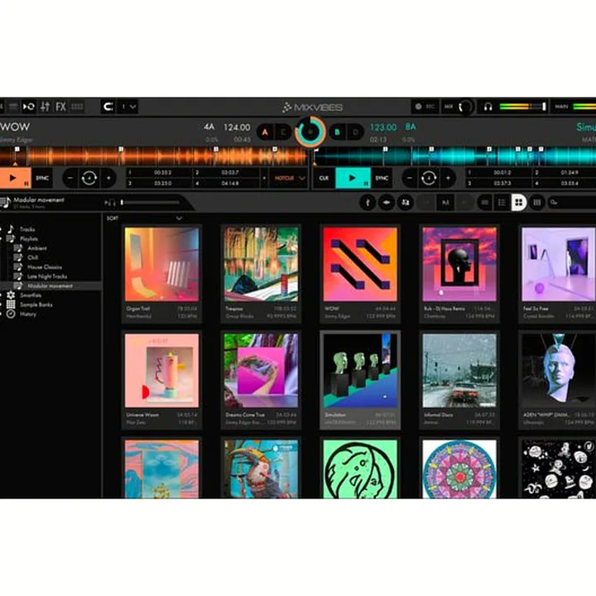Select deck D button

[x=355, y=132]
